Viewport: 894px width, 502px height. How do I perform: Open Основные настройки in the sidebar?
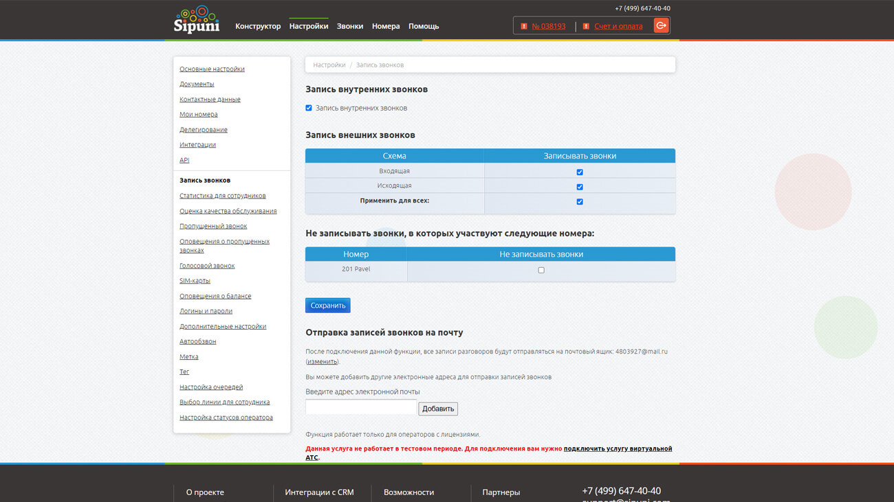[212, 69]
